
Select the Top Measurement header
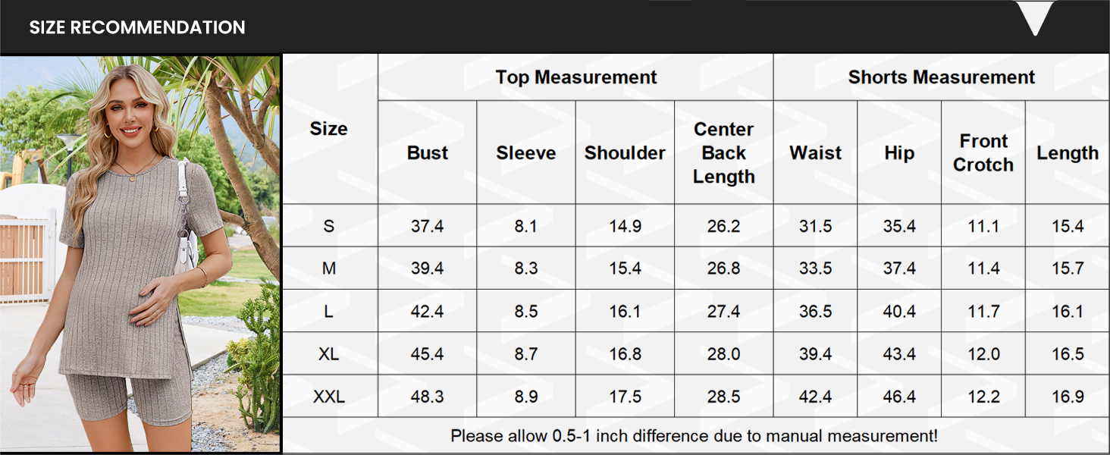tap(575, 77)
